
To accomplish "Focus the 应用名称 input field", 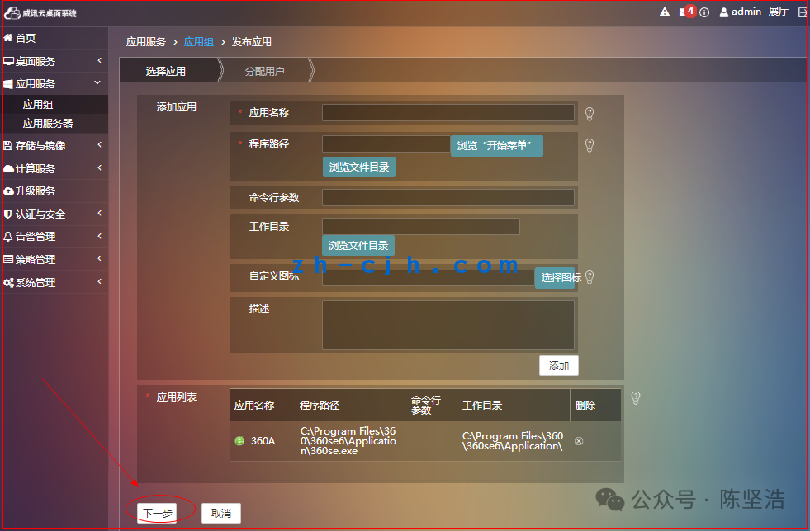I will [448, 112].
